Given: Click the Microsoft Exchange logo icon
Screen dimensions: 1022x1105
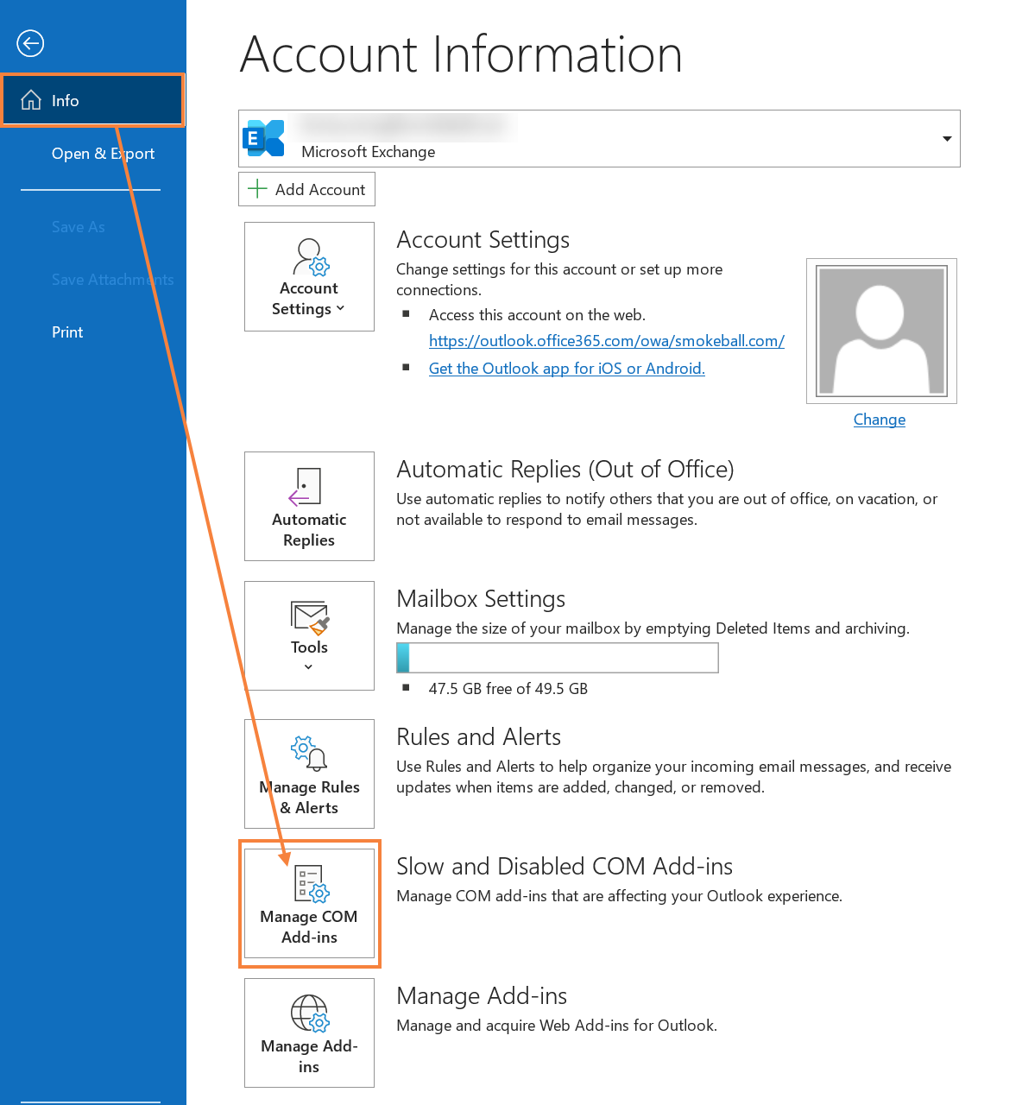Looking at the screenshot, I should click(x=263, y=138).
